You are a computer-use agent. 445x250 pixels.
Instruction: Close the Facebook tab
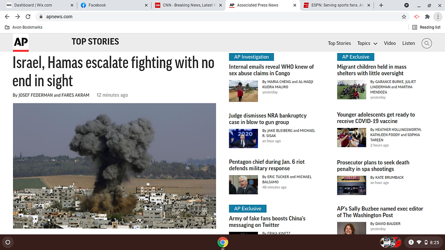[x=146, y=5]
